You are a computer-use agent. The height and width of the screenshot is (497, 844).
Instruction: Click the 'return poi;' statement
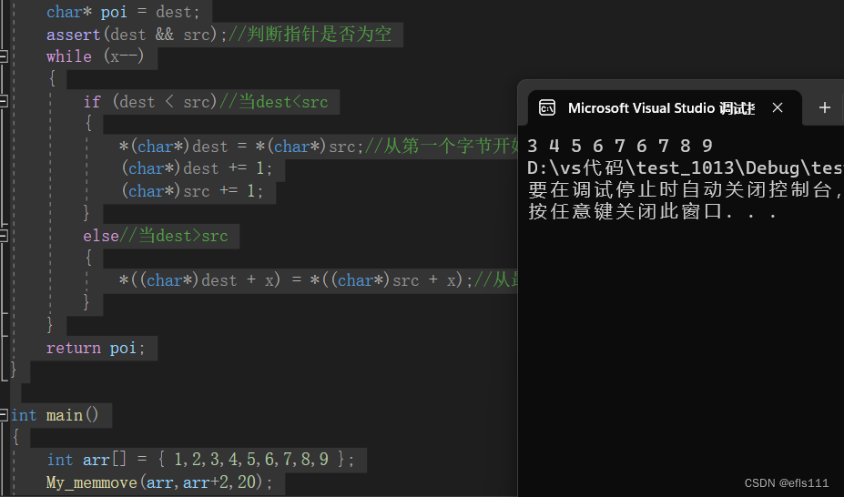click(96, 348)
